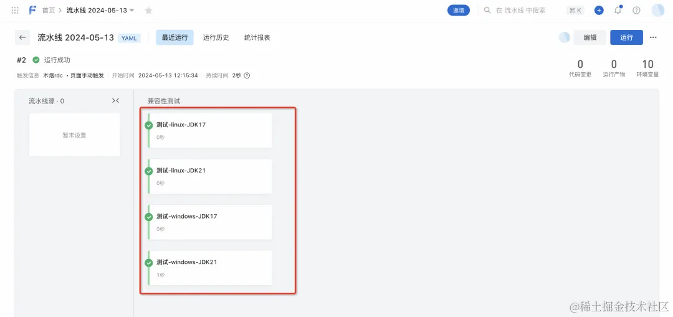Click the YAML tag badge

click(x=129, y=38)
